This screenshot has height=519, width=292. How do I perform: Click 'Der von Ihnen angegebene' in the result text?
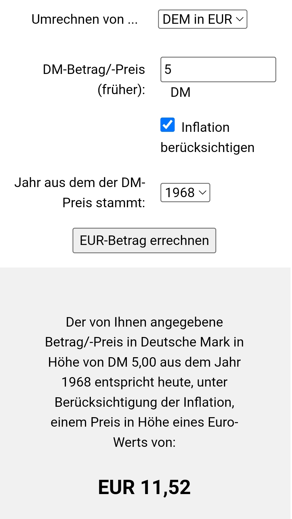144,322
